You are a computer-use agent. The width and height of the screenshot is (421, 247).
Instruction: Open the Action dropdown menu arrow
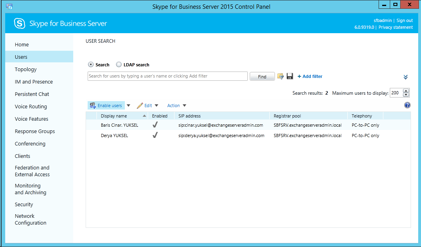(184, 106)
